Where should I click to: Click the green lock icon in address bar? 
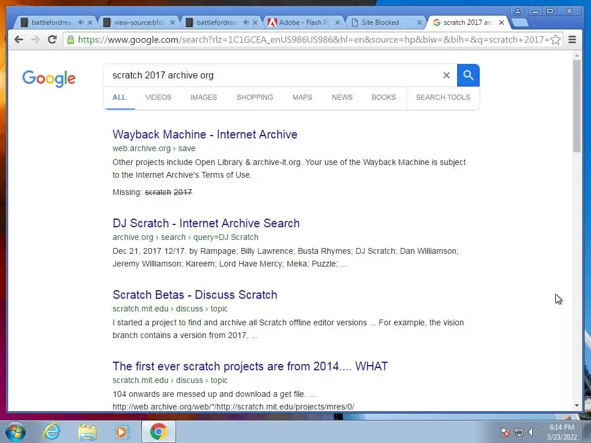pos(70,40)
